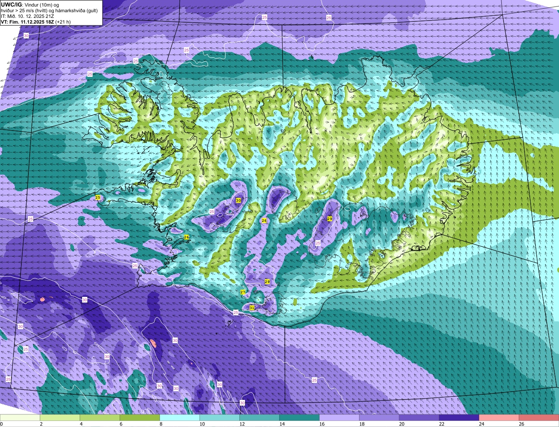Click the legend tick label 6
Screen dimensions: 559x427
coord(121,424)
